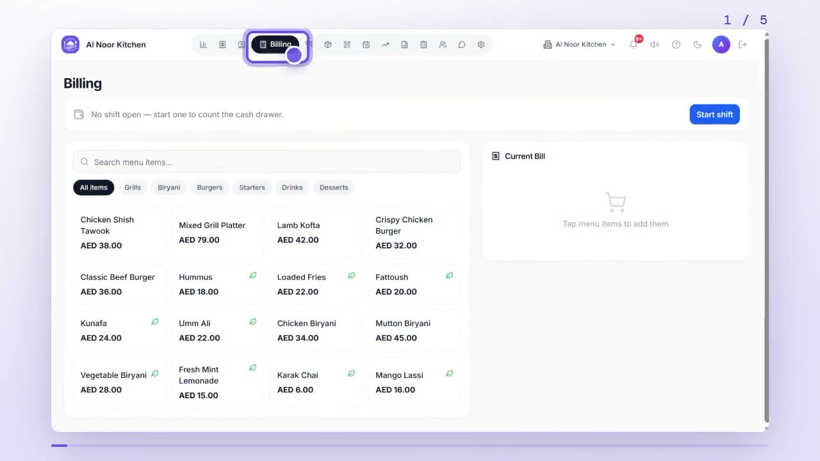This screenshot has width=820, height=461.
Task: Open the trending arrow analytics icon
Action: [385, 45]
